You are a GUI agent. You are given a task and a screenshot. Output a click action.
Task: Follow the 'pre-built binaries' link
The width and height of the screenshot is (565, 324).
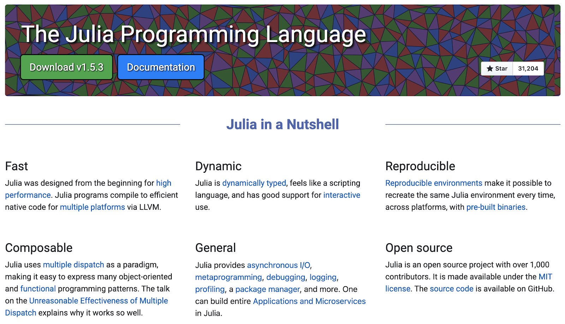tap(496, 207)
